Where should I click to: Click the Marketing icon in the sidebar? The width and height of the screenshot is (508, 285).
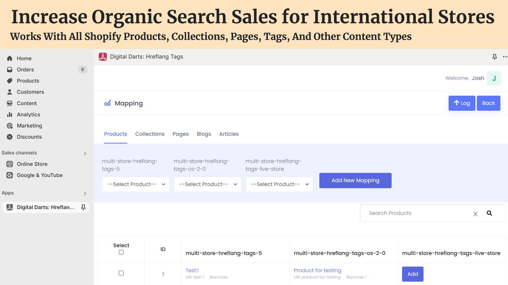pyautogui.click(x=9, y=125)
